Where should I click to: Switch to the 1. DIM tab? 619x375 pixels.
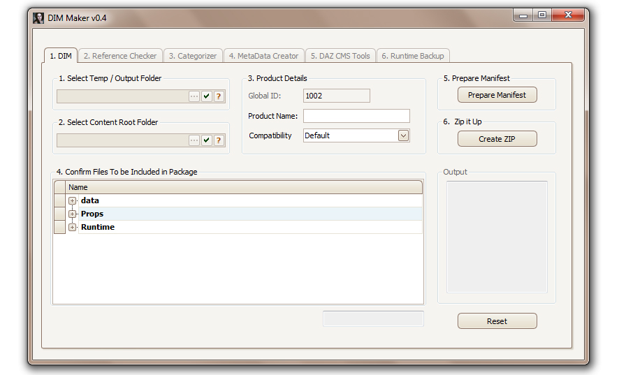tap(61, 56)
